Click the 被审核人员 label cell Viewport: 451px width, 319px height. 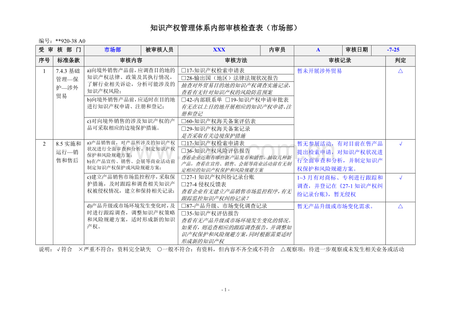[x=160, y=50]
